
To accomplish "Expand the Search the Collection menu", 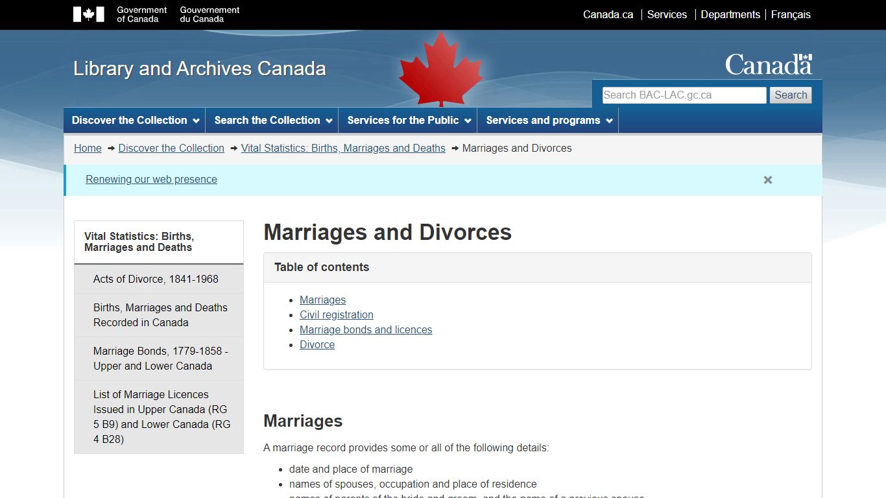I will point(272,121).
